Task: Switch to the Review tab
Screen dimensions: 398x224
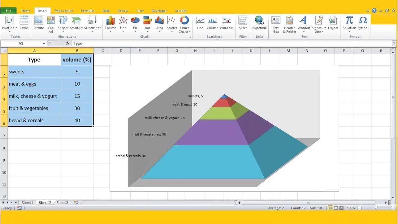Action: (x=123, y=11)
